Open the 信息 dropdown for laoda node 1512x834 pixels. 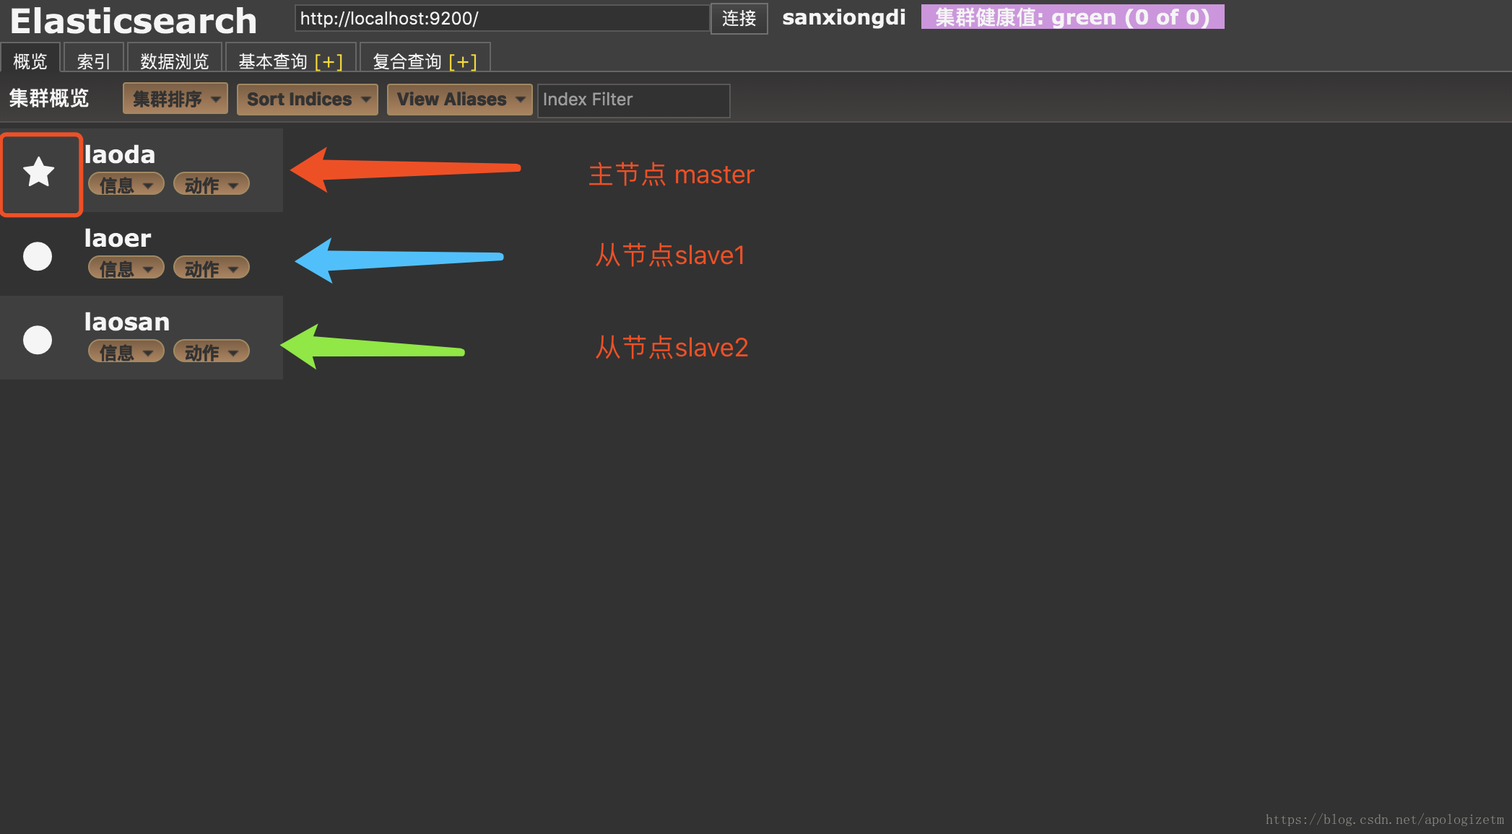126,185
